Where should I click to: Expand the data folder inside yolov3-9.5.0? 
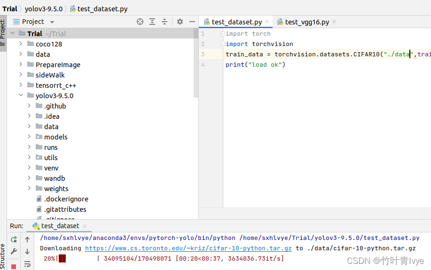click(x=29, y=126)
